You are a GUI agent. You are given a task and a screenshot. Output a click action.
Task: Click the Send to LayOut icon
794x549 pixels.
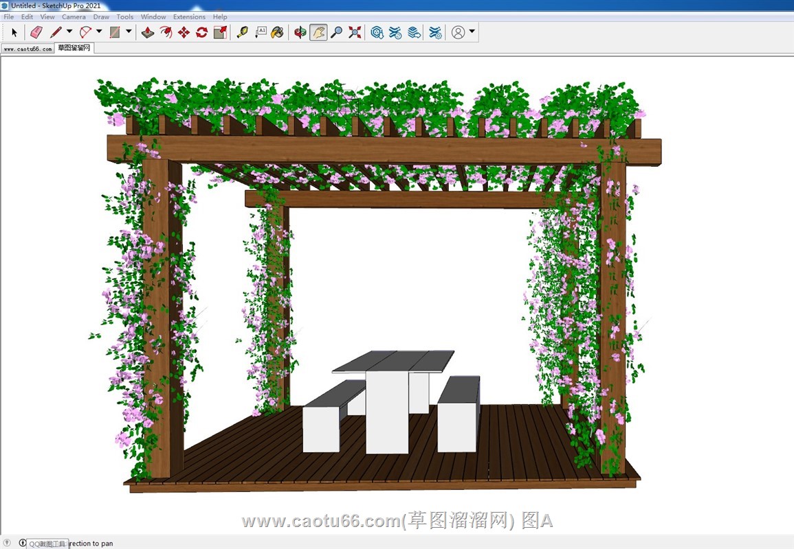[x=415, y=33]
